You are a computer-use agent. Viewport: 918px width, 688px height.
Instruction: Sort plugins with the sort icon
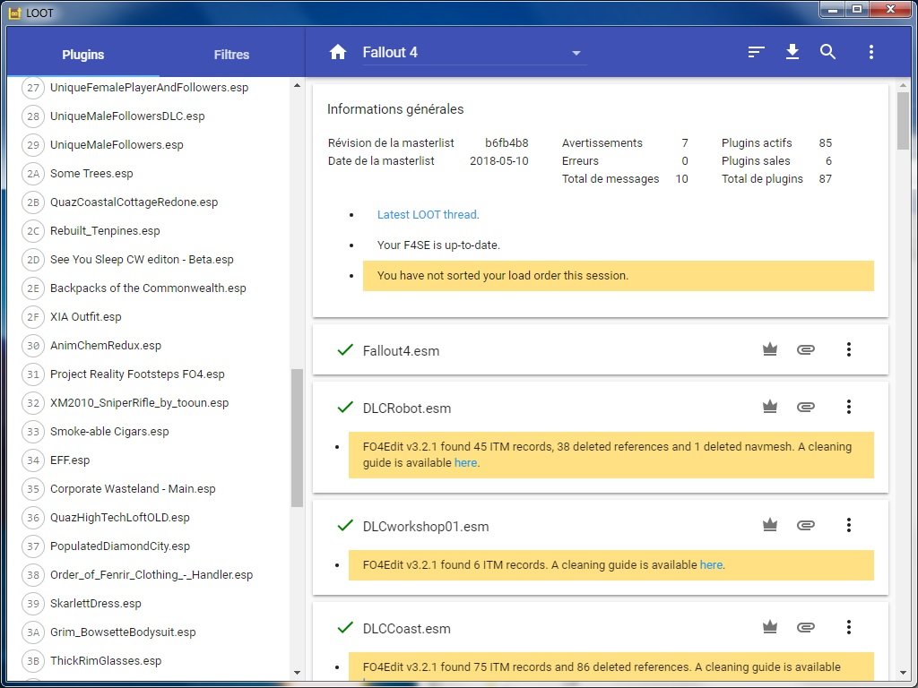pyautogui.click(x=756, y=52)
